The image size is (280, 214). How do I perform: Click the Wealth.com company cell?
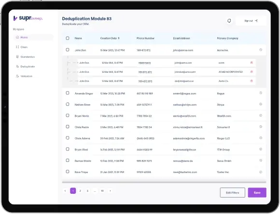click(224, 116)
